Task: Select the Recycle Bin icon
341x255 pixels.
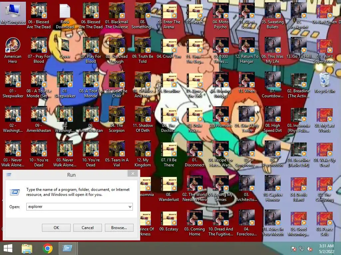Action: pos(324,83)
